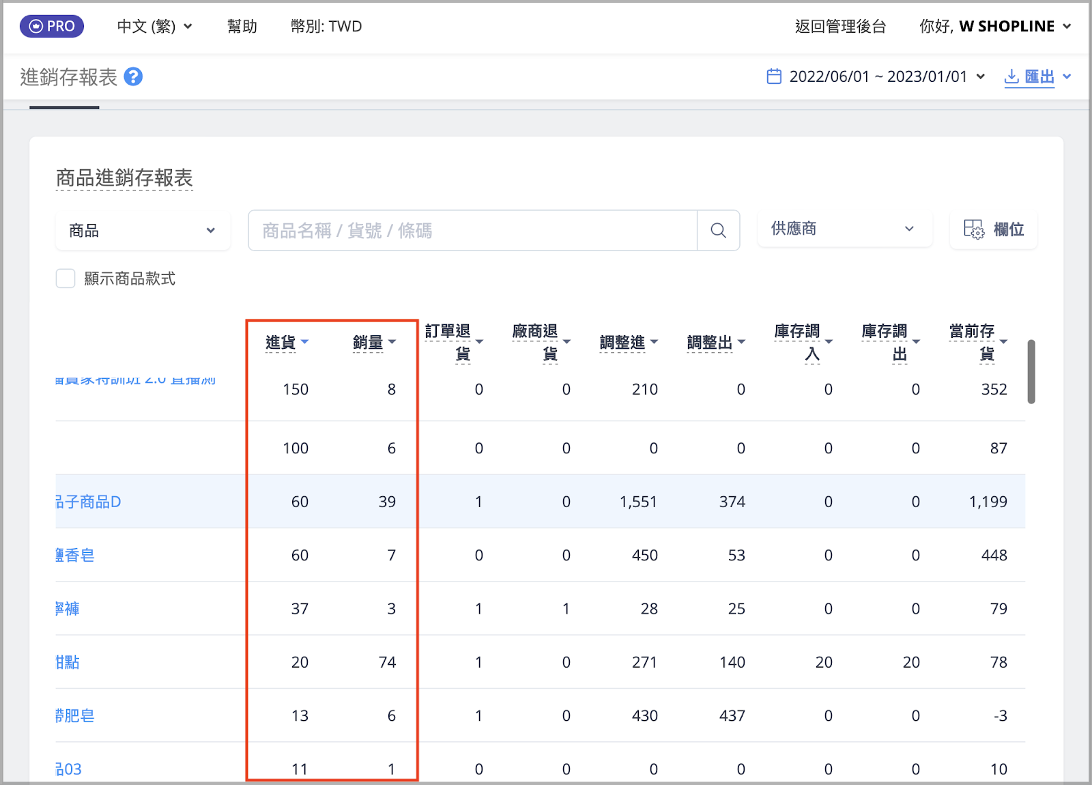Sort by 進貨 column arrow
The width and height of the screenshot is (1092, 785).
pyautogui.click(x=305, y=341)
